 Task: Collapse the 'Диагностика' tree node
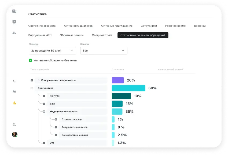pos(32,88)
